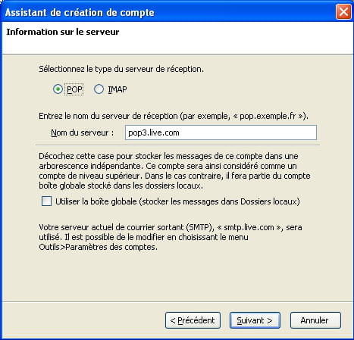Click the 'stocker les messages dans Dossiers locaux' label
This screenshot has width=354, height=340.
(x=219, y=201)
